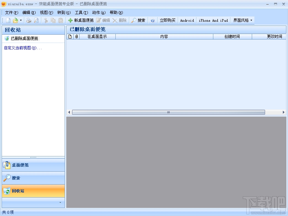
Task: Click the Cut scissors icon
Action: (46, 20)
